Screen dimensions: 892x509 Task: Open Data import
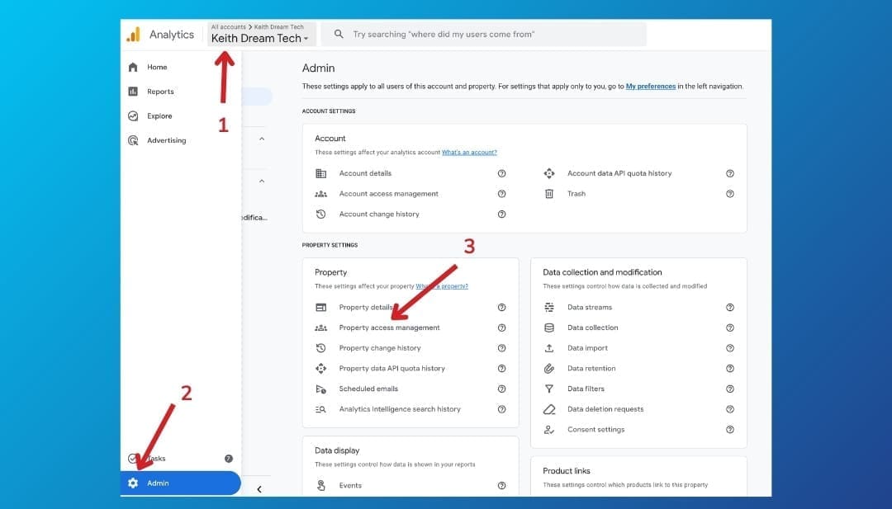point(588,348)
